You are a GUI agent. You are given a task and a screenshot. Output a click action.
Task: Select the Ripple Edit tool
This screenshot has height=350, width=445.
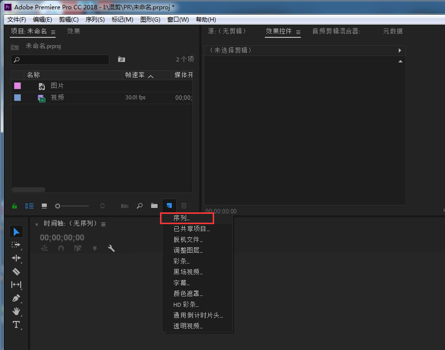16,258
